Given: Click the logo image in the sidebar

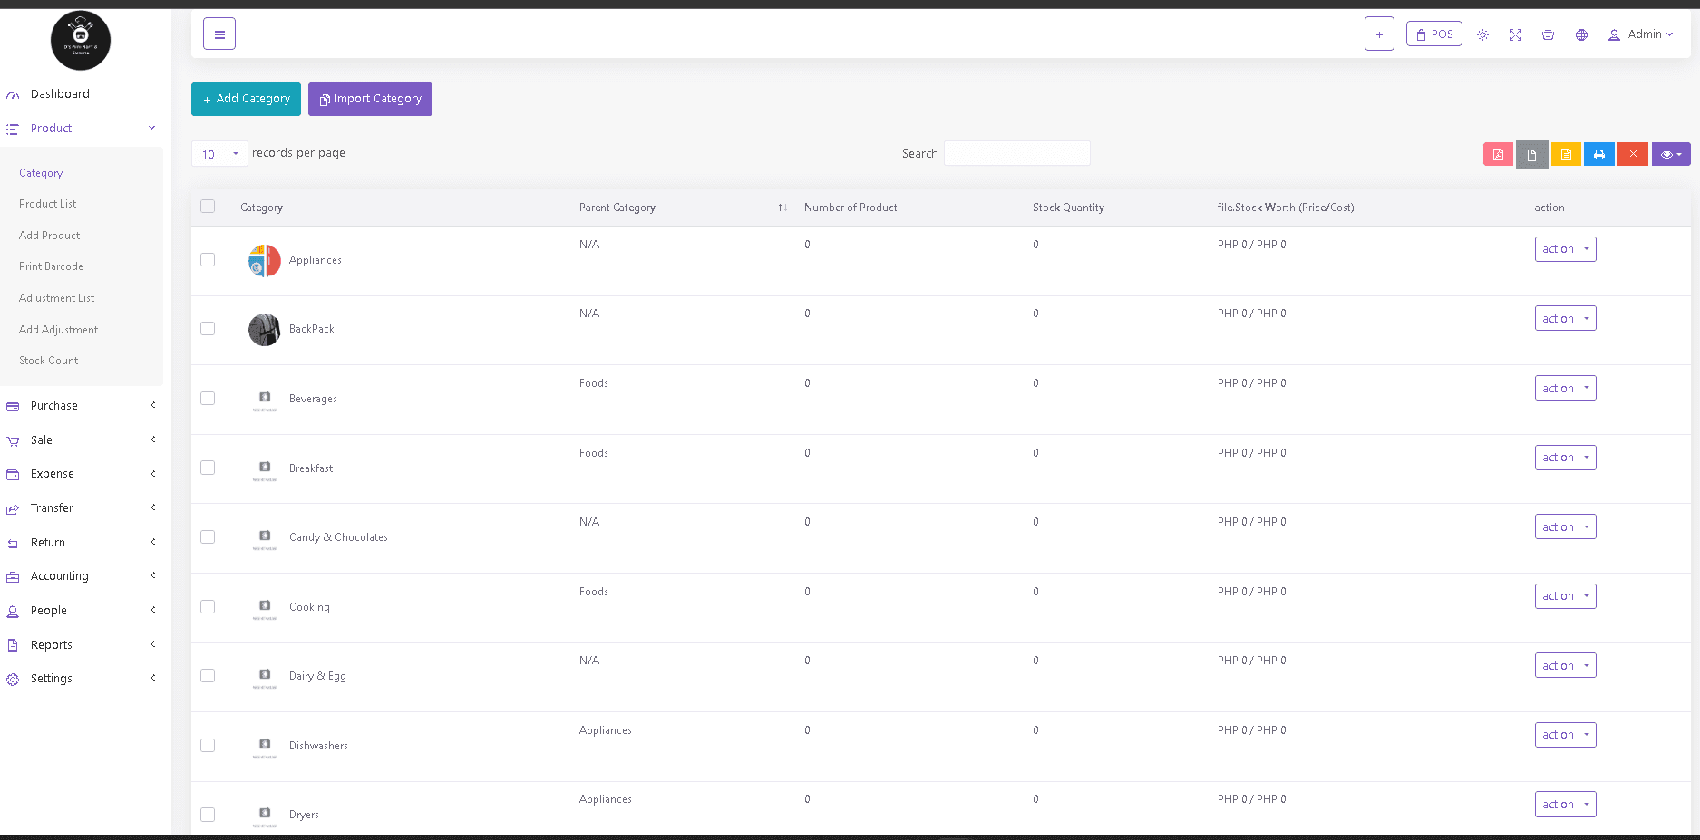Looking at the screenshot, I should (x=81, y=41).
